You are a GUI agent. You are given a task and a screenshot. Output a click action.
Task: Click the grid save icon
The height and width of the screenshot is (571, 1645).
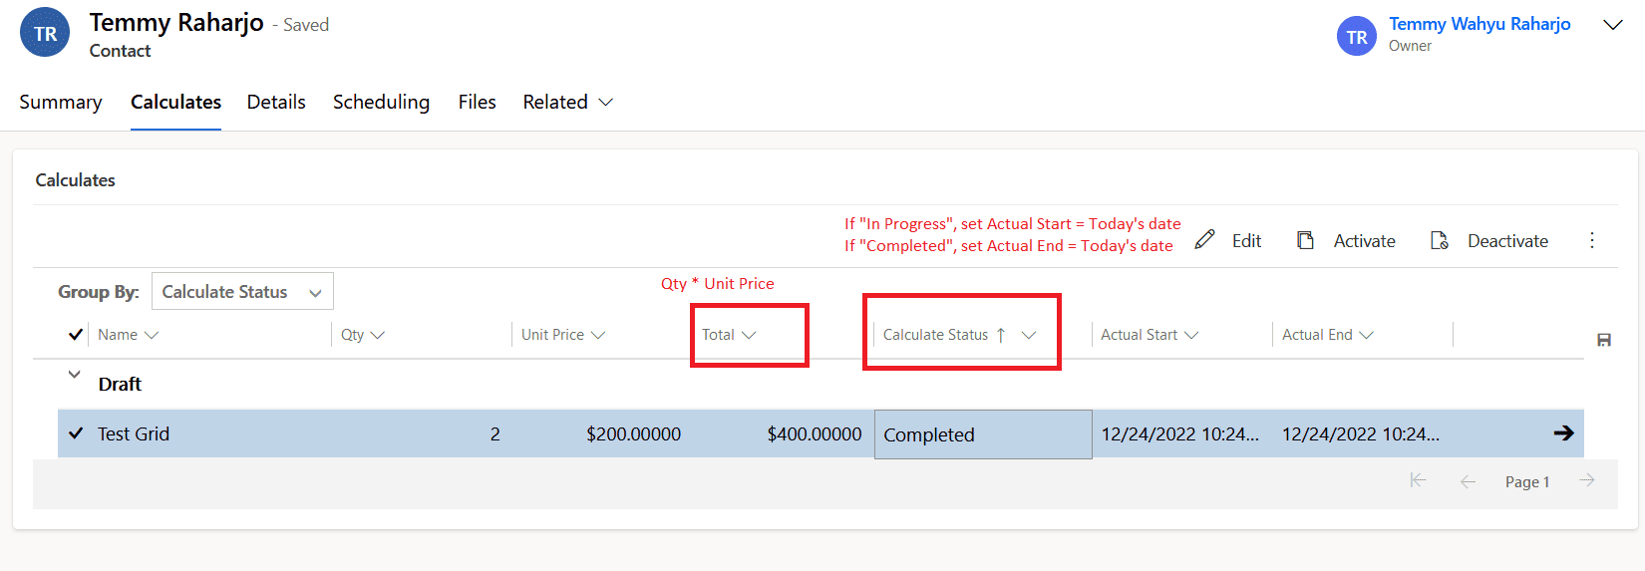coord(1604,340)
